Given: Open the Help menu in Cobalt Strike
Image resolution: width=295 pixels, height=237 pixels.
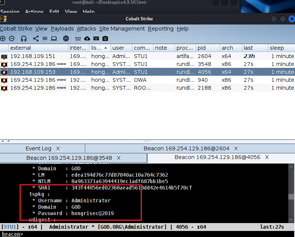Looking at the screenshot, I should point(183,29).
